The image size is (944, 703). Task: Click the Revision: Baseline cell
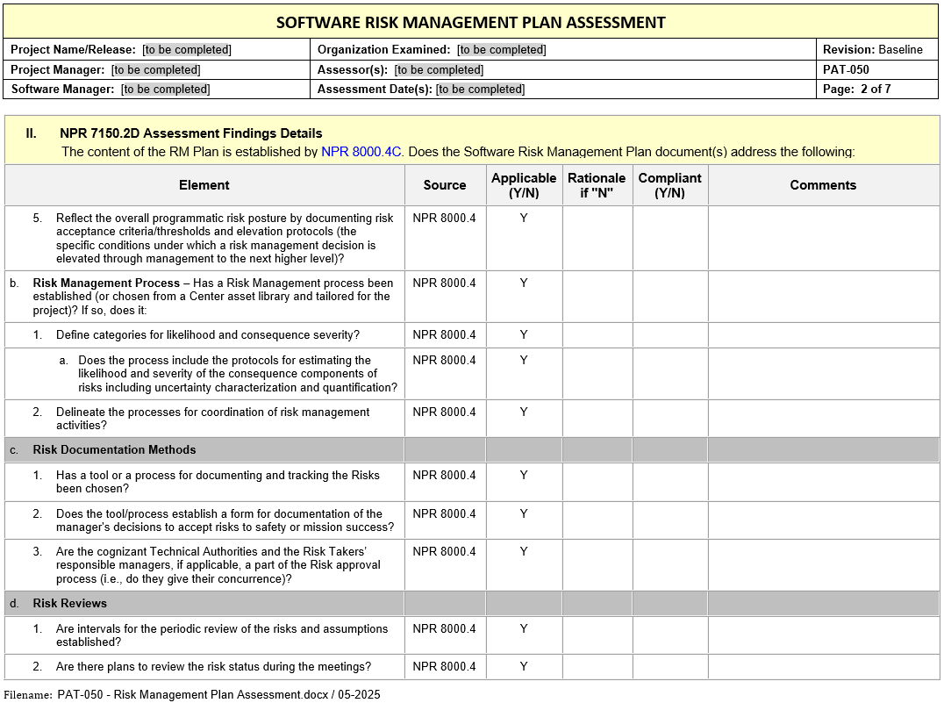(x=872, y=50)
